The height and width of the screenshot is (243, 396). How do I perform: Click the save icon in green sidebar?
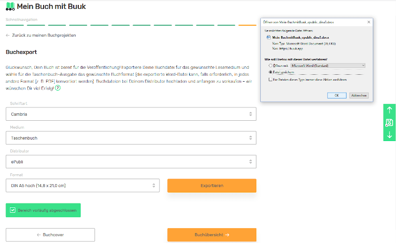[x=389, y=122]
